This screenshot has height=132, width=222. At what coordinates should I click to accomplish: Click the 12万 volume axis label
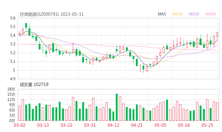coord(11,100)
